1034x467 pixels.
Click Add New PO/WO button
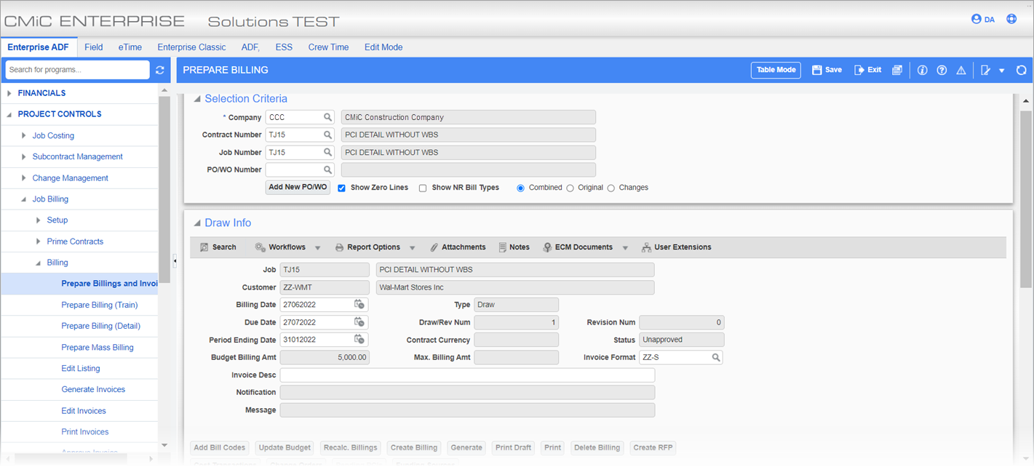pos(298,188)
